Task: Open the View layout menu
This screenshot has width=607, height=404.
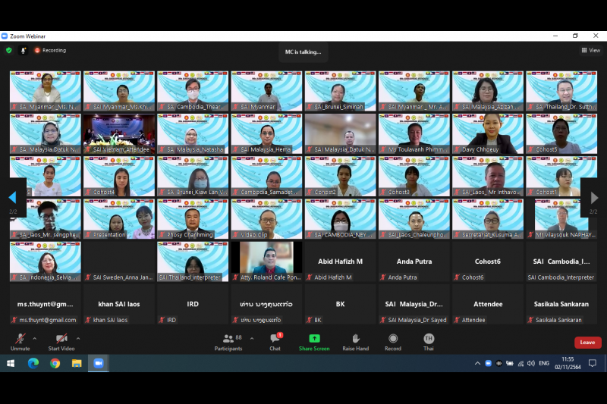Action: pyautogui.click(x=591, y=50)
